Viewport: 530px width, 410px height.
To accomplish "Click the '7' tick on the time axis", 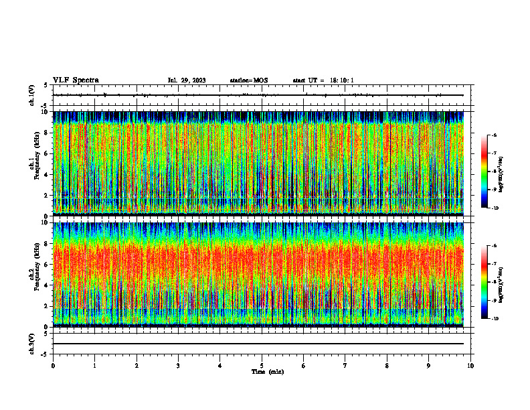I will tap(345, 366).
